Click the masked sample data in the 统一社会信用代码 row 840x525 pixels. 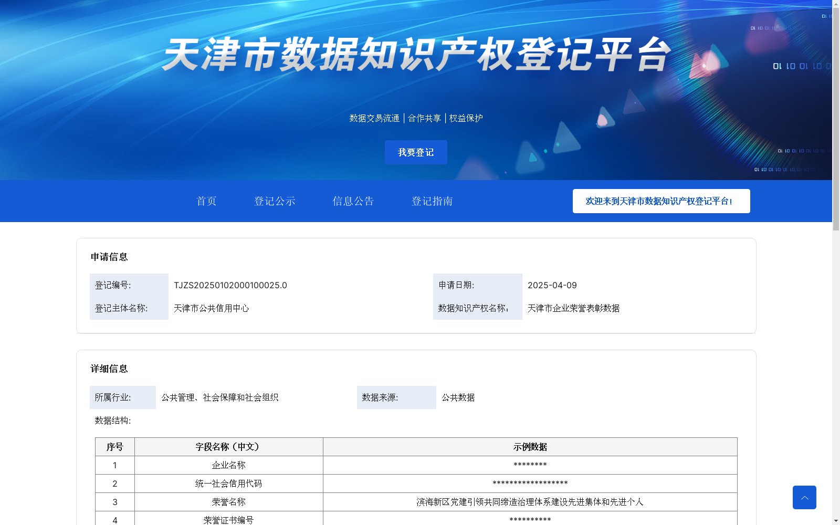[530, 484]
